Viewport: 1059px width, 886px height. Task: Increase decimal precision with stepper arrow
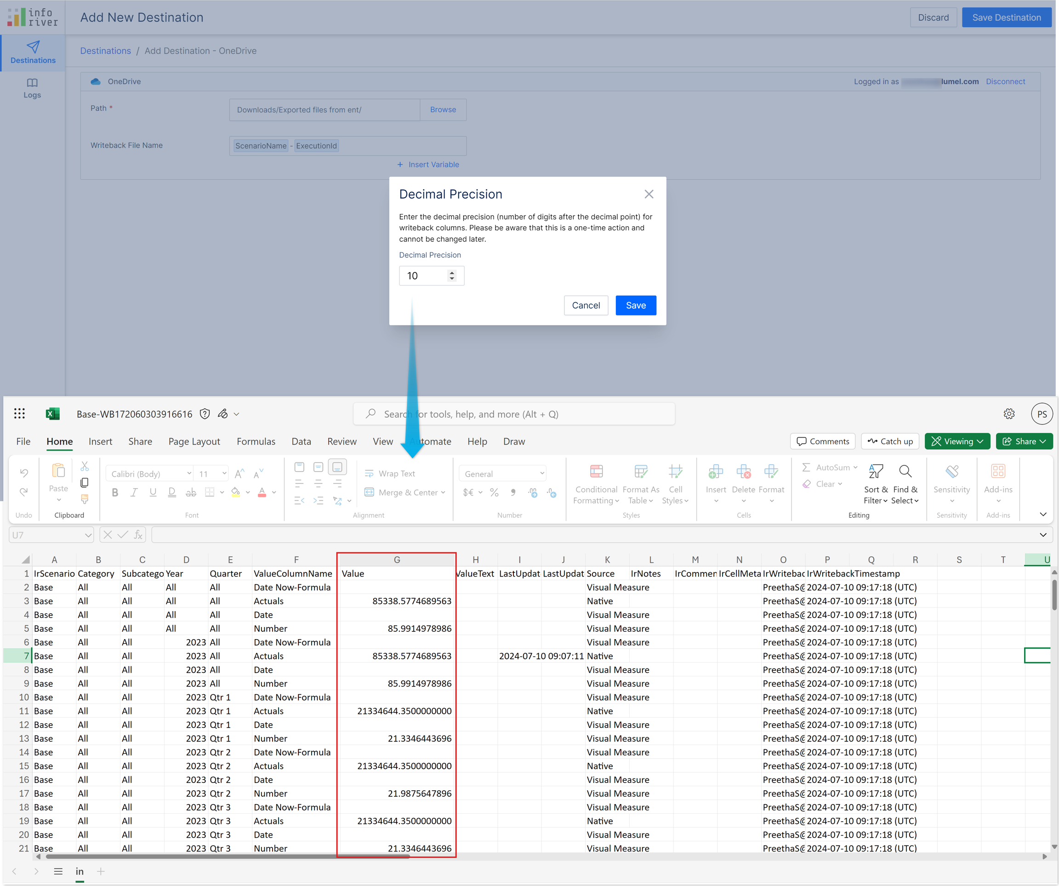click(452, 273)
